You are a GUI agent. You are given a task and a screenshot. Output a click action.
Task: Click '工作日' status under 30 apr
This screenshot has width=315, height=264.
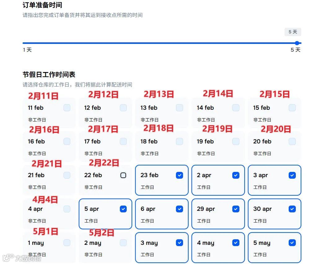tap(260, 221)
